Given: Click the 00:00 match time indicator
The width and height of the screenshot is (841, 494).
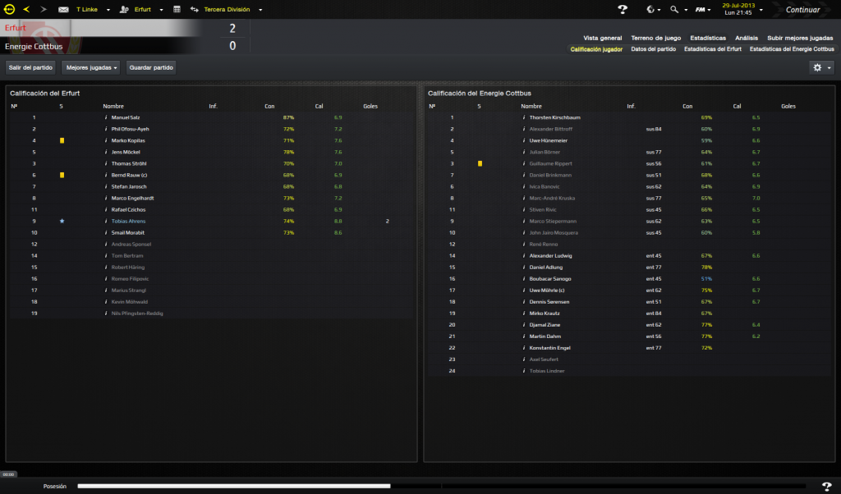Looking at the screenshot, I should click(x=8, y=474).
